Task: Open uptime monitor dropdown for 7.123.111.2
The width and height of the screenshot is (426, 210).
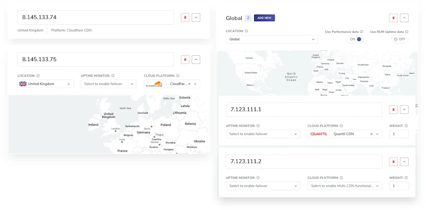Action: coord(263,186)
